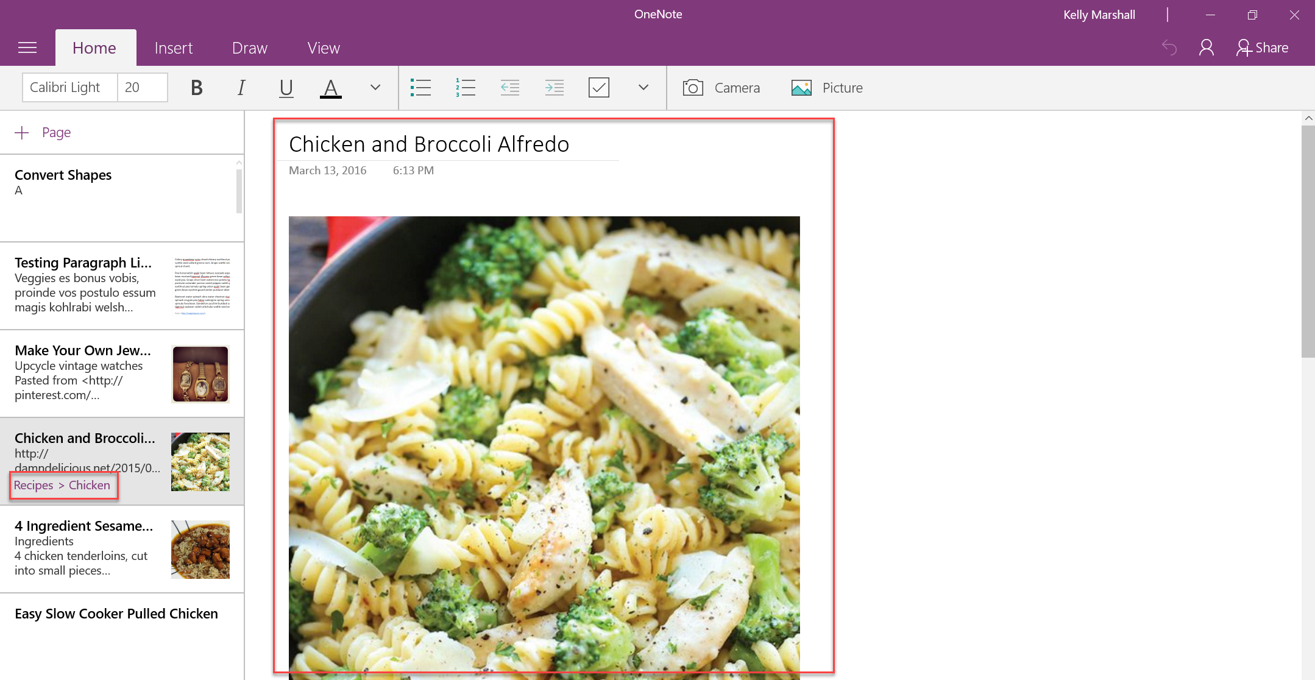
Task: Insert a Picture into the page
Action: [x=828, y=87]
